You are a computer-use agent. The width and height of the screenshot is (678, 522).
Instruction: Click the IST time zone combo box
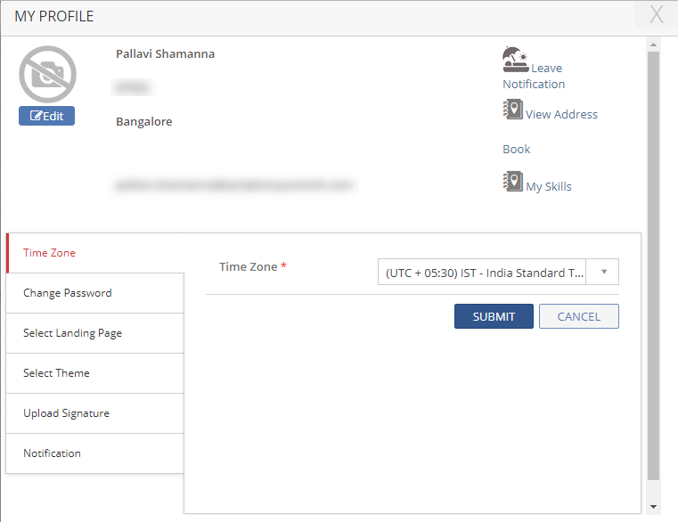(485, 273)
